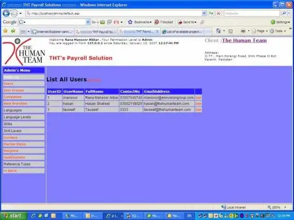
Task: Open Google toolbar Settings menu
Action: click(280, 22)
